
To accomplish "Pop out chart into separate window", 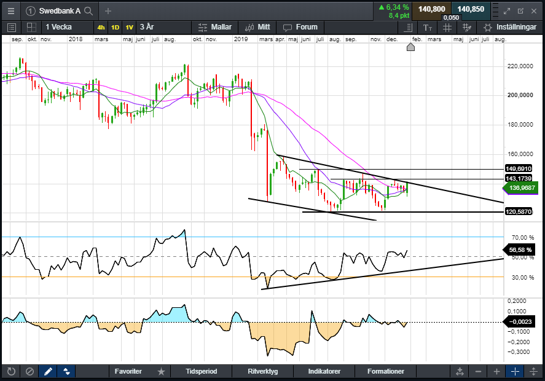I will point(520,11).
